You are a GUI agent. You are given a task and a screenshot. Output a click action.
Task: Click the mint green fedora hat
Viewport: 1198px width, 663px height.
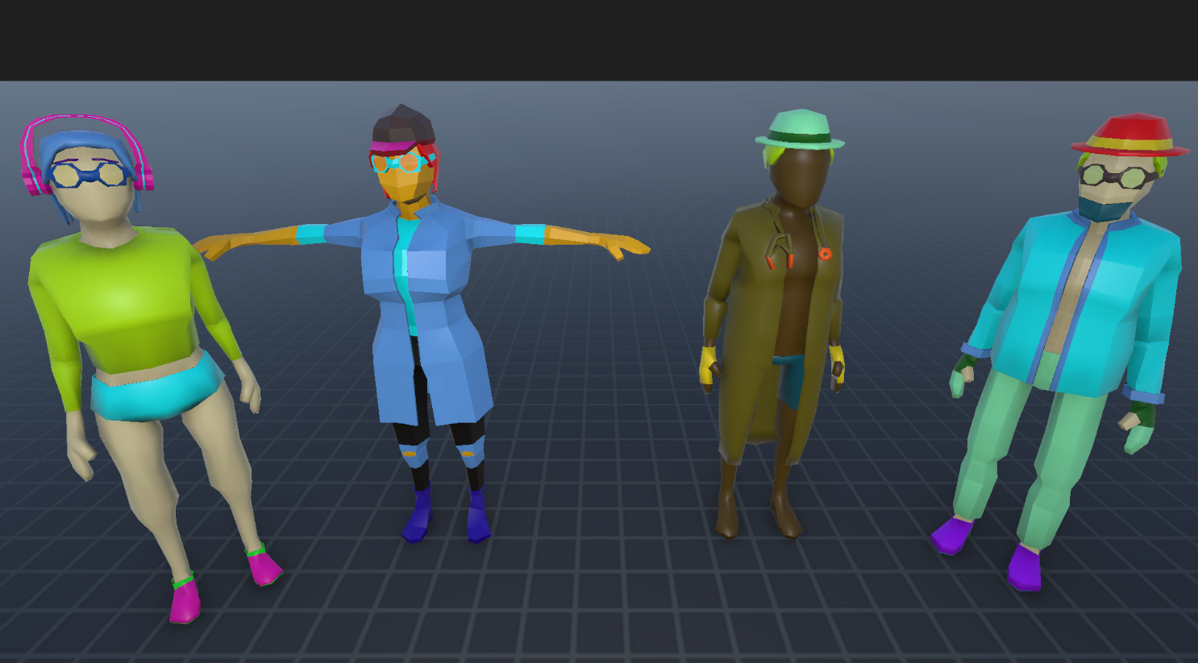[x=799, y=129]
